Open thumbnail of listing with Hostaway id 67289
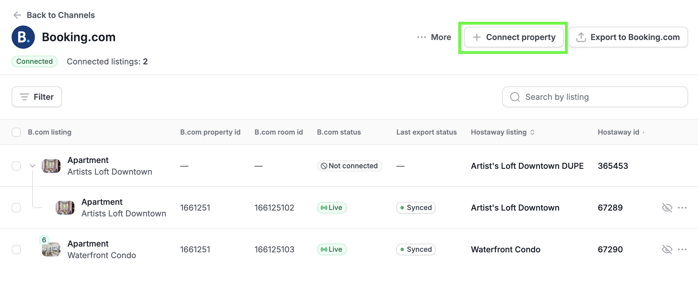This screenshot has width=698, height=286. tap(65, 208)
